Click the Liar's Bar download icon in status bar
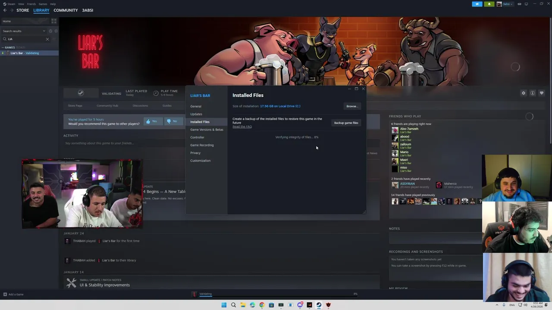552x310 pixels. (194, 294)
